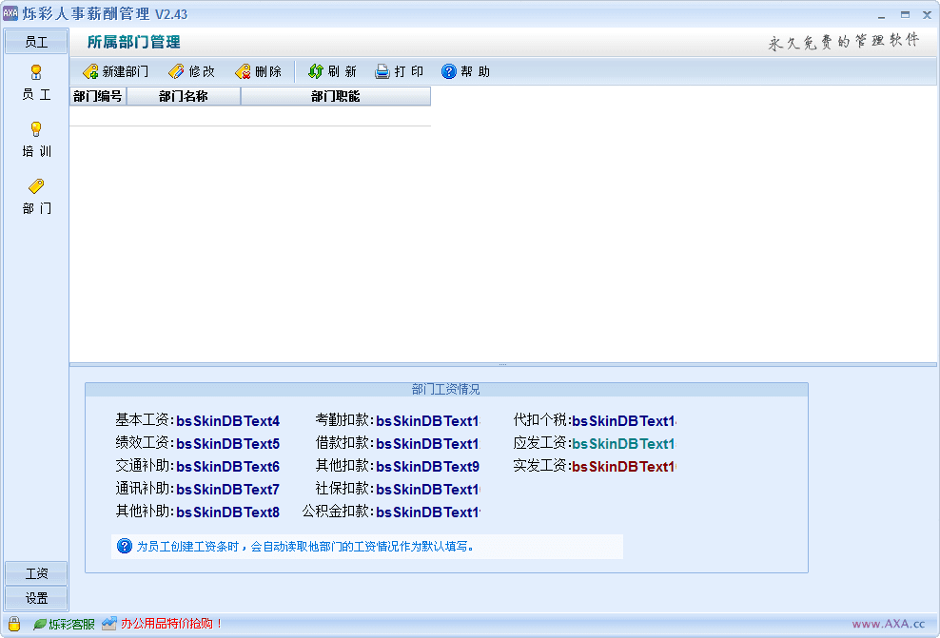Sort by 部门编号 column header
940x638 pixels.
point(97,96)
